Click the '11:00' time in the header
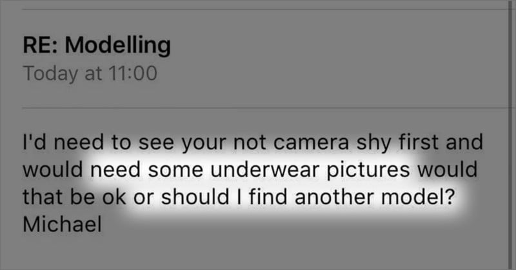The height and width of the screenshot is (270, 516). click(133, 73)
